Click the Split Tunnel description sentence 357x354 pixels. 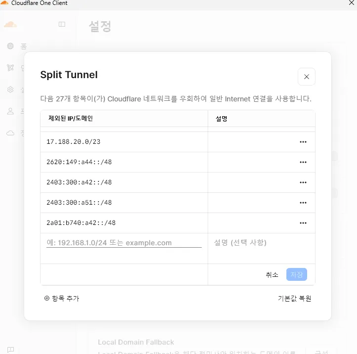(176, 99)
